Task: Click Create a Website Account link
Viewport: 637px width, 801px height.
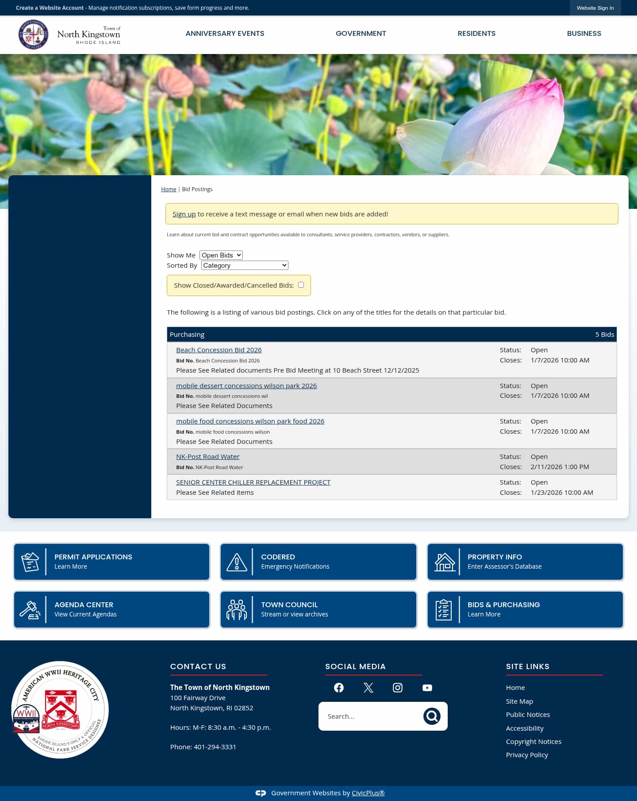Action: pyautogui.click(x=50, y=8)
